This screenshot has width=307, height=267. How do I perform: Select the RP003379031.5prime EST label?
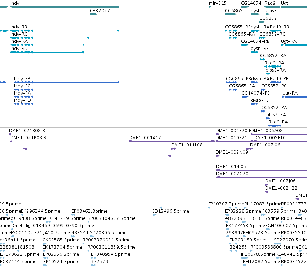[106, 240]
